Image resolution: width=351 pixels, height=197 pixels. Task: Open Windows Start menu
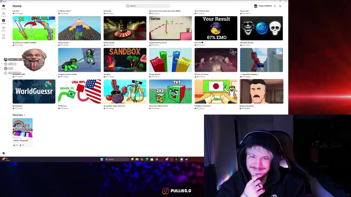(102, 159)
